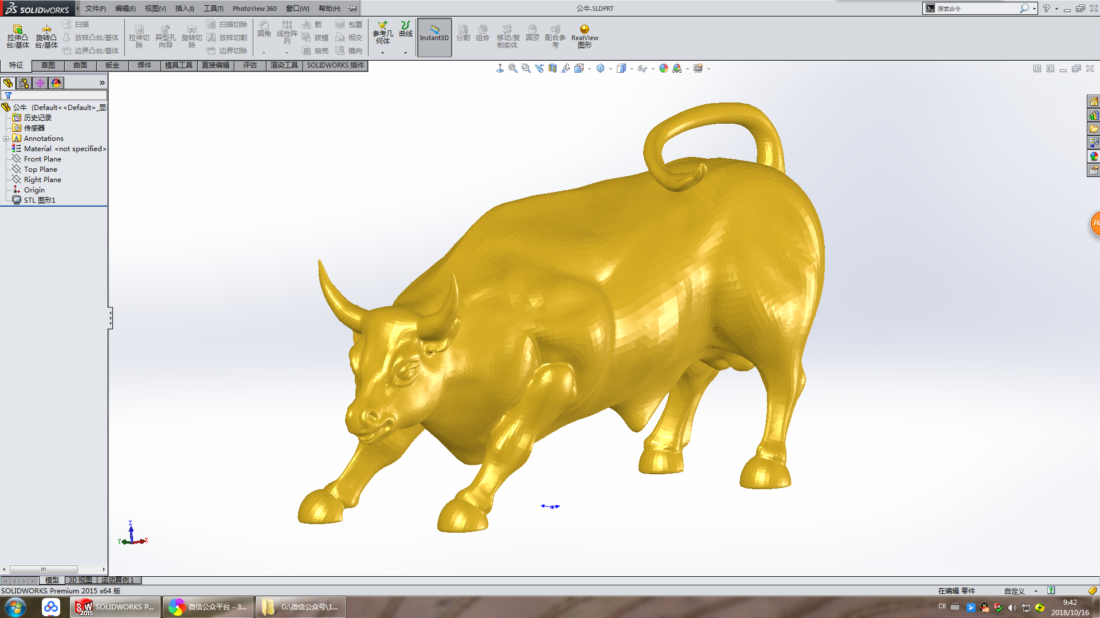Switch to the 钣金 sheet metal tab

click(x=112, y=65)
